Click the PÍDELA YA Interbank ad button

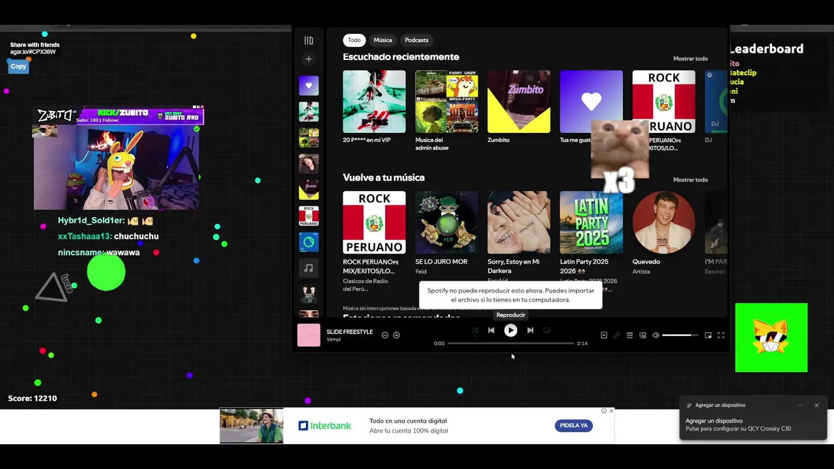click(x=574, y=425)
